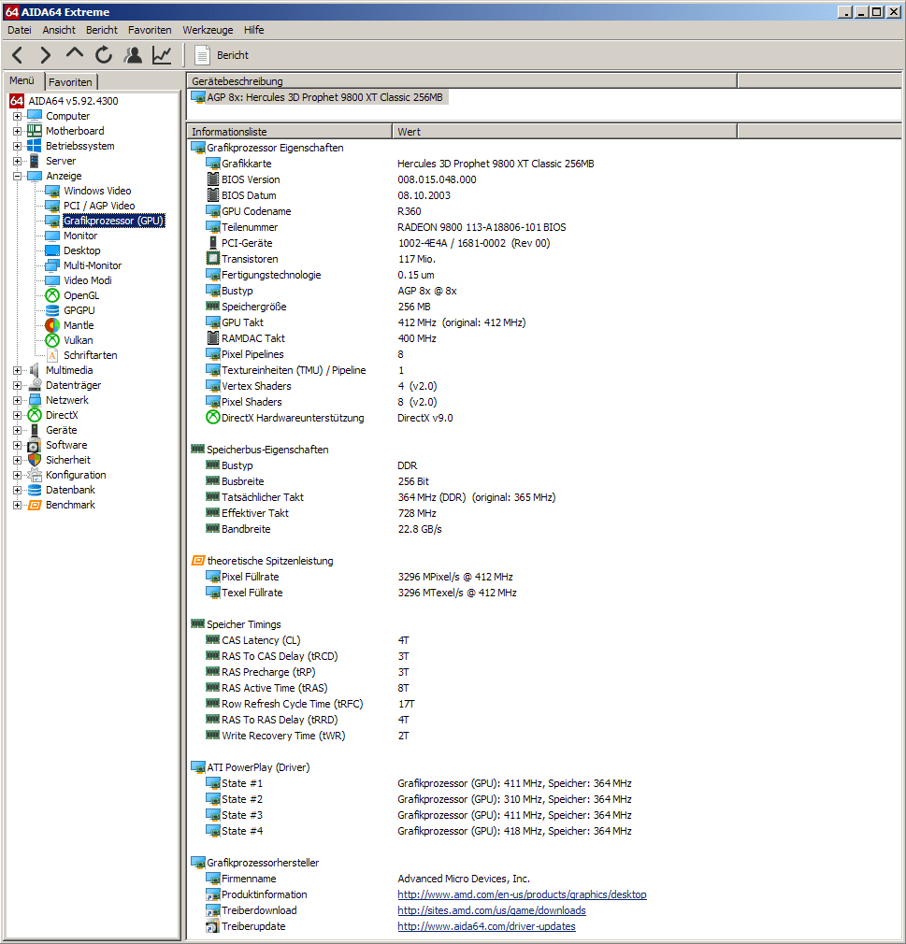Select Multi-Monitor tree item
This screenshot has height=944, width=906.
(93, 265)
